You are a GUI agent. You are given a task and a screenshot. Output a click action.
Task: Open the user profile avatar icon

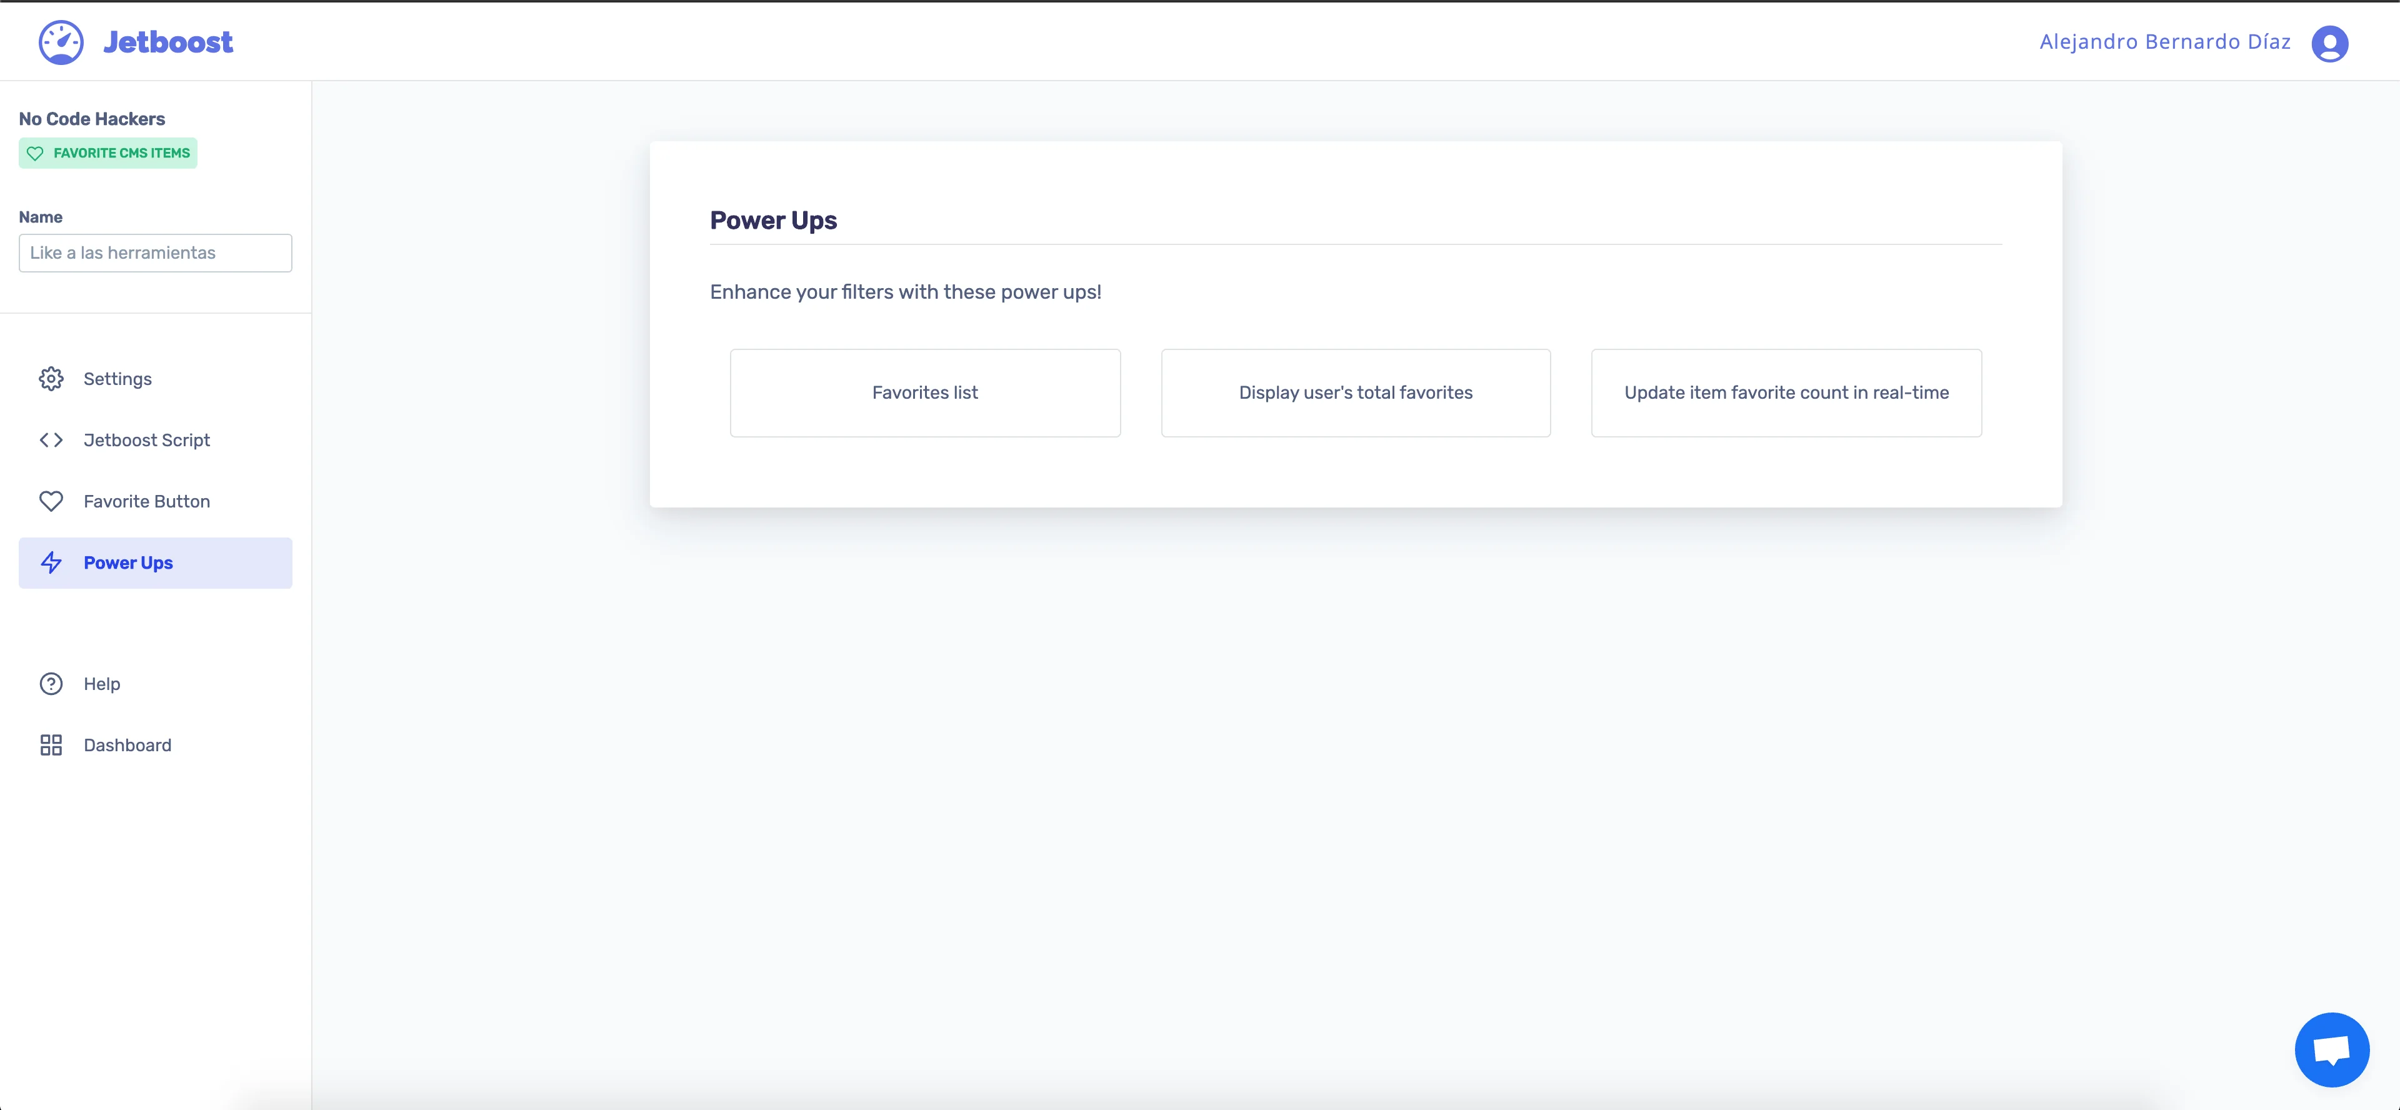pyautogui.click(x=2329, y=44)
